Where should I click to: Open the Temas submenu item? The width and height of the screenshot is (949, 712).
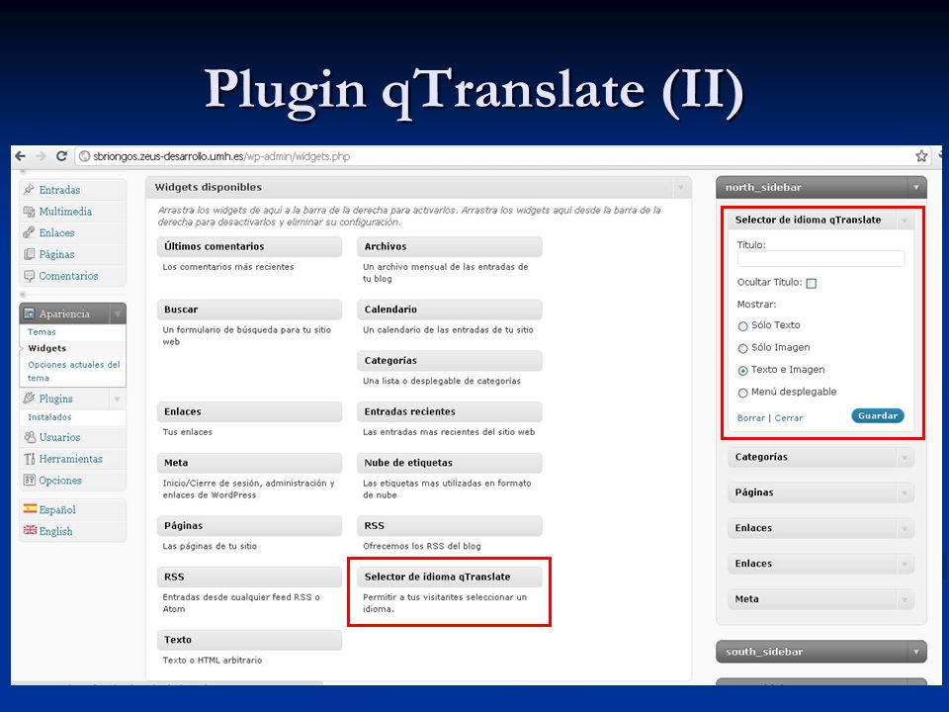coord(42,332)
